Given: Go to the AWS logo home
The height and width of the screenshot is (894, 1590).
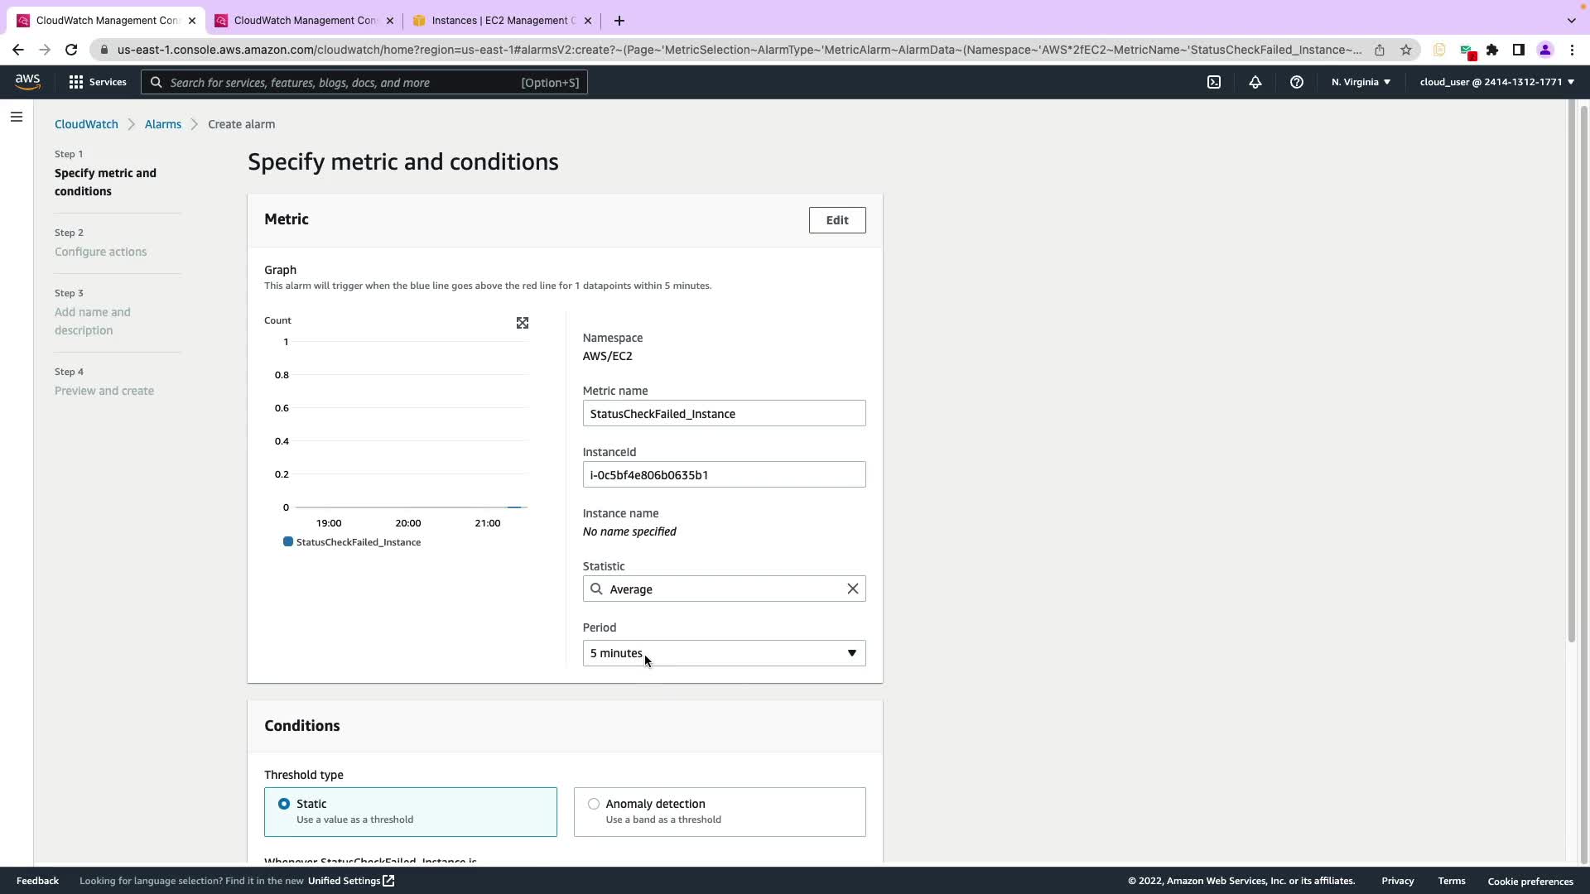Looking at the screenshot, I should coord(27,81).
